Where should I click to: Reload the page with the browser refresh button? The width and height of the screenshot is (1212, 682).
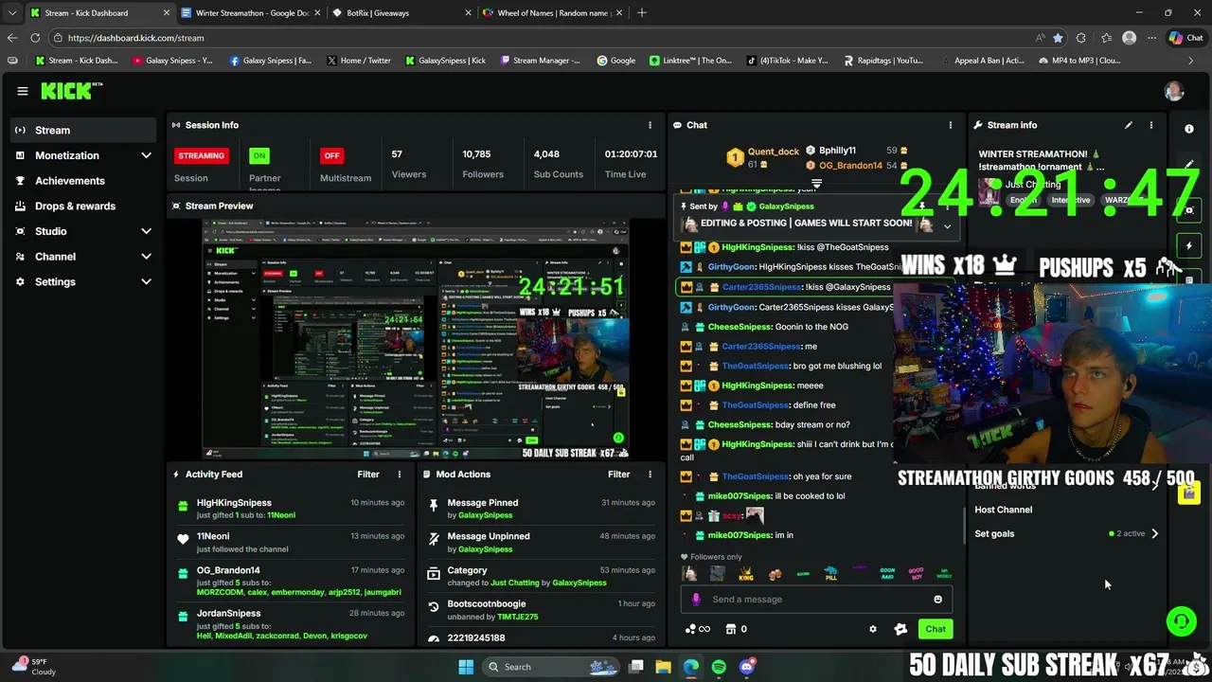pyautogui.click(x=35, y=38)
